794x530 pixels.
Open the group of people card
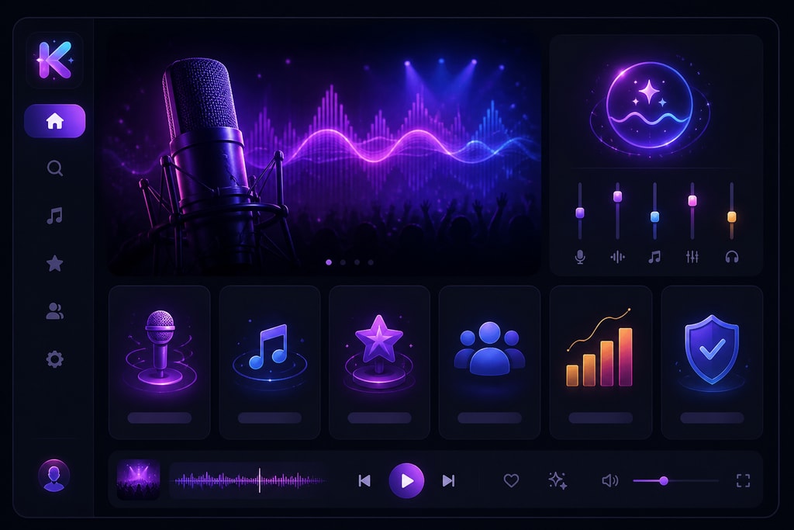pos(490,362)
